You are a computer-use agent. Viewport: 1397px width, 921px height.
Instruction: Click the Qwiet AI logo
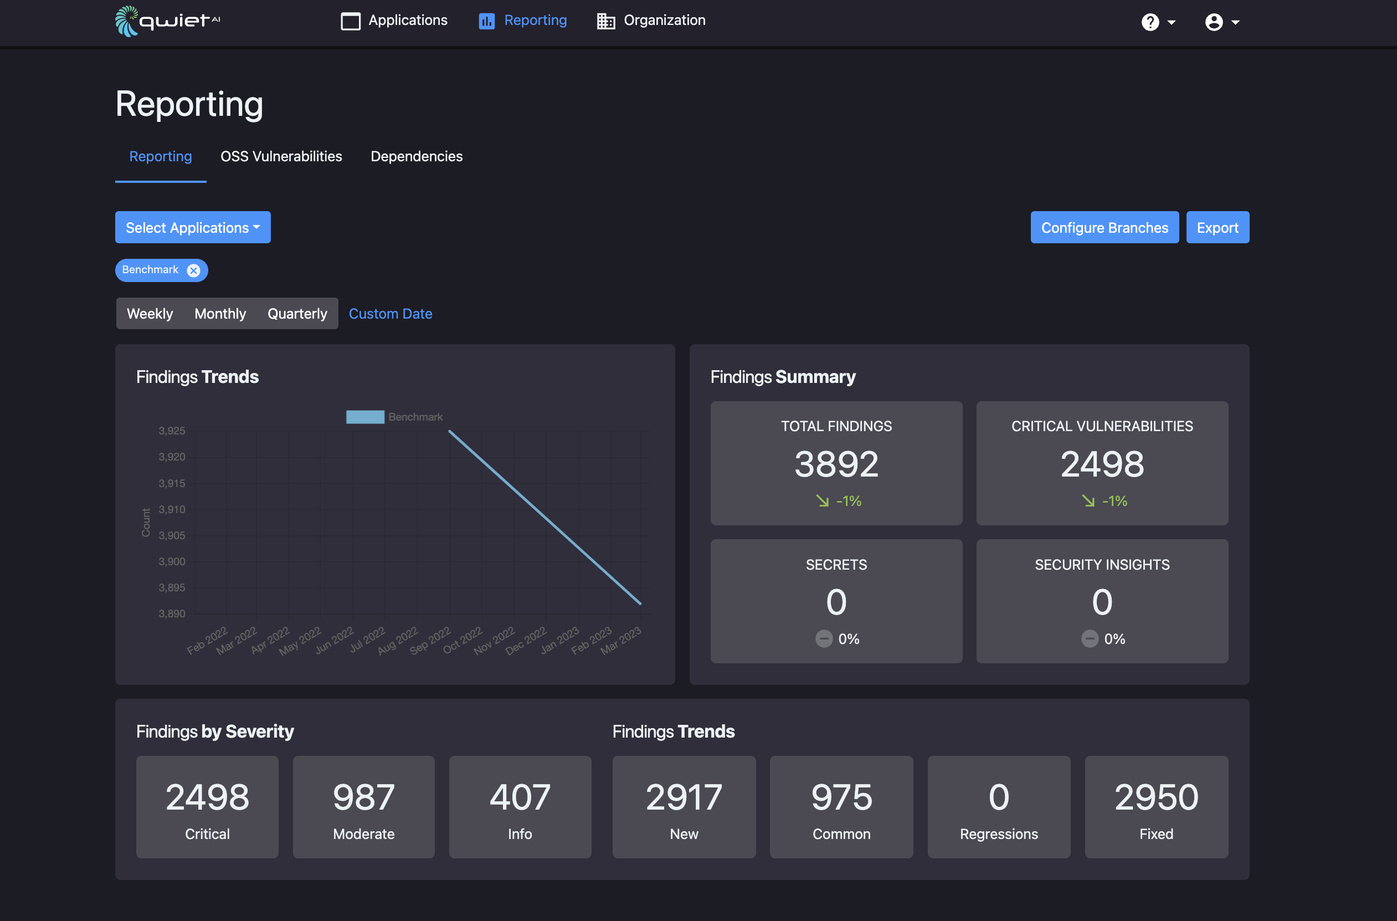click(167, 21)
